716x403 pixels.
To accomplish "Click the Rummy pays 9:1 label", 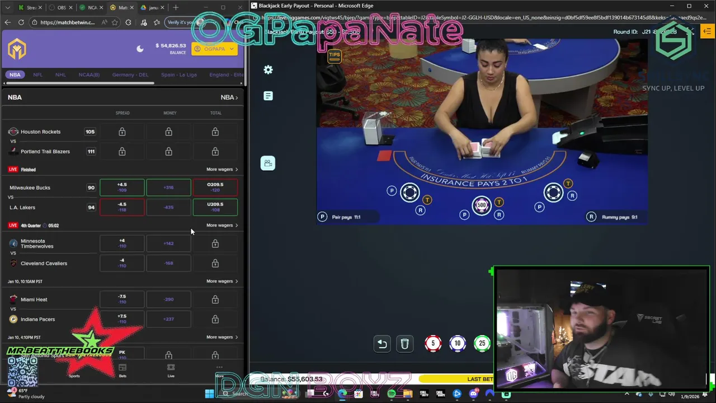I will (x=619, y=217).
